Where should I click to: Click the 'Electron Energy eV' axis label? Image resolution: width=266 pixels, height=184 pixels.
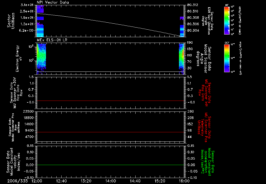(x=19, y=58)
